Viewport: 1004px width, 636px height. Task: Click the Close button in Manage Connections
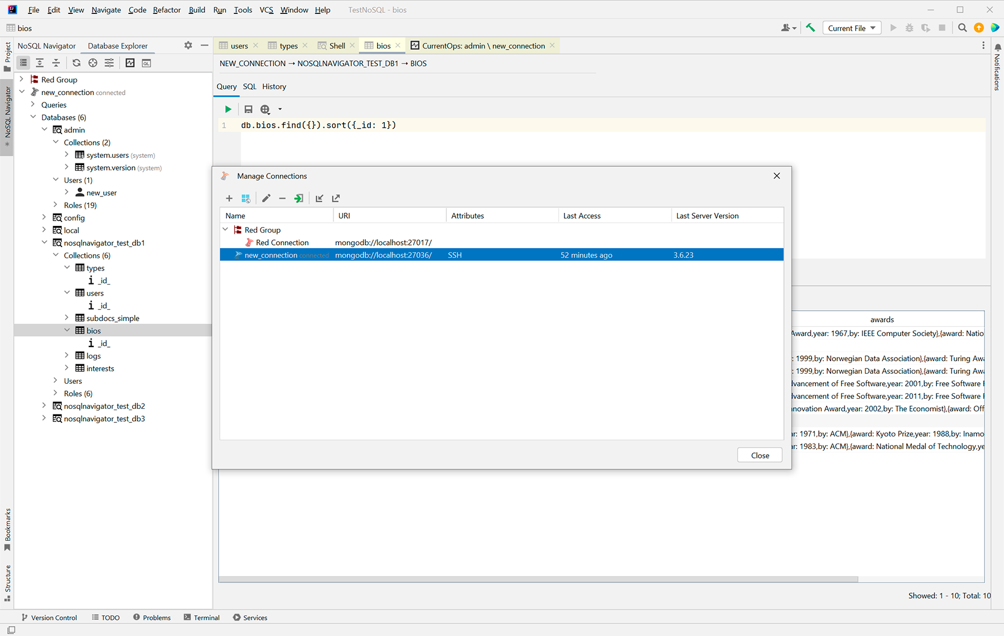pyautogui.click(x=759, y=455)
